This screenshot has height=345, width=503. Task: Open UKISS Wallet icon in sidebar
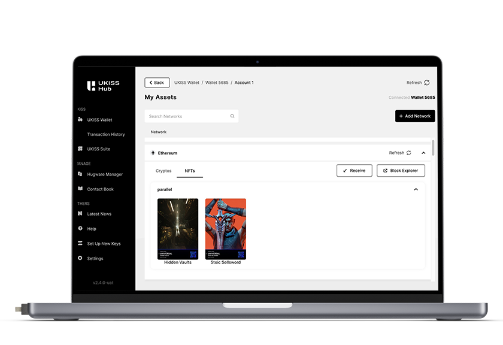80,119
